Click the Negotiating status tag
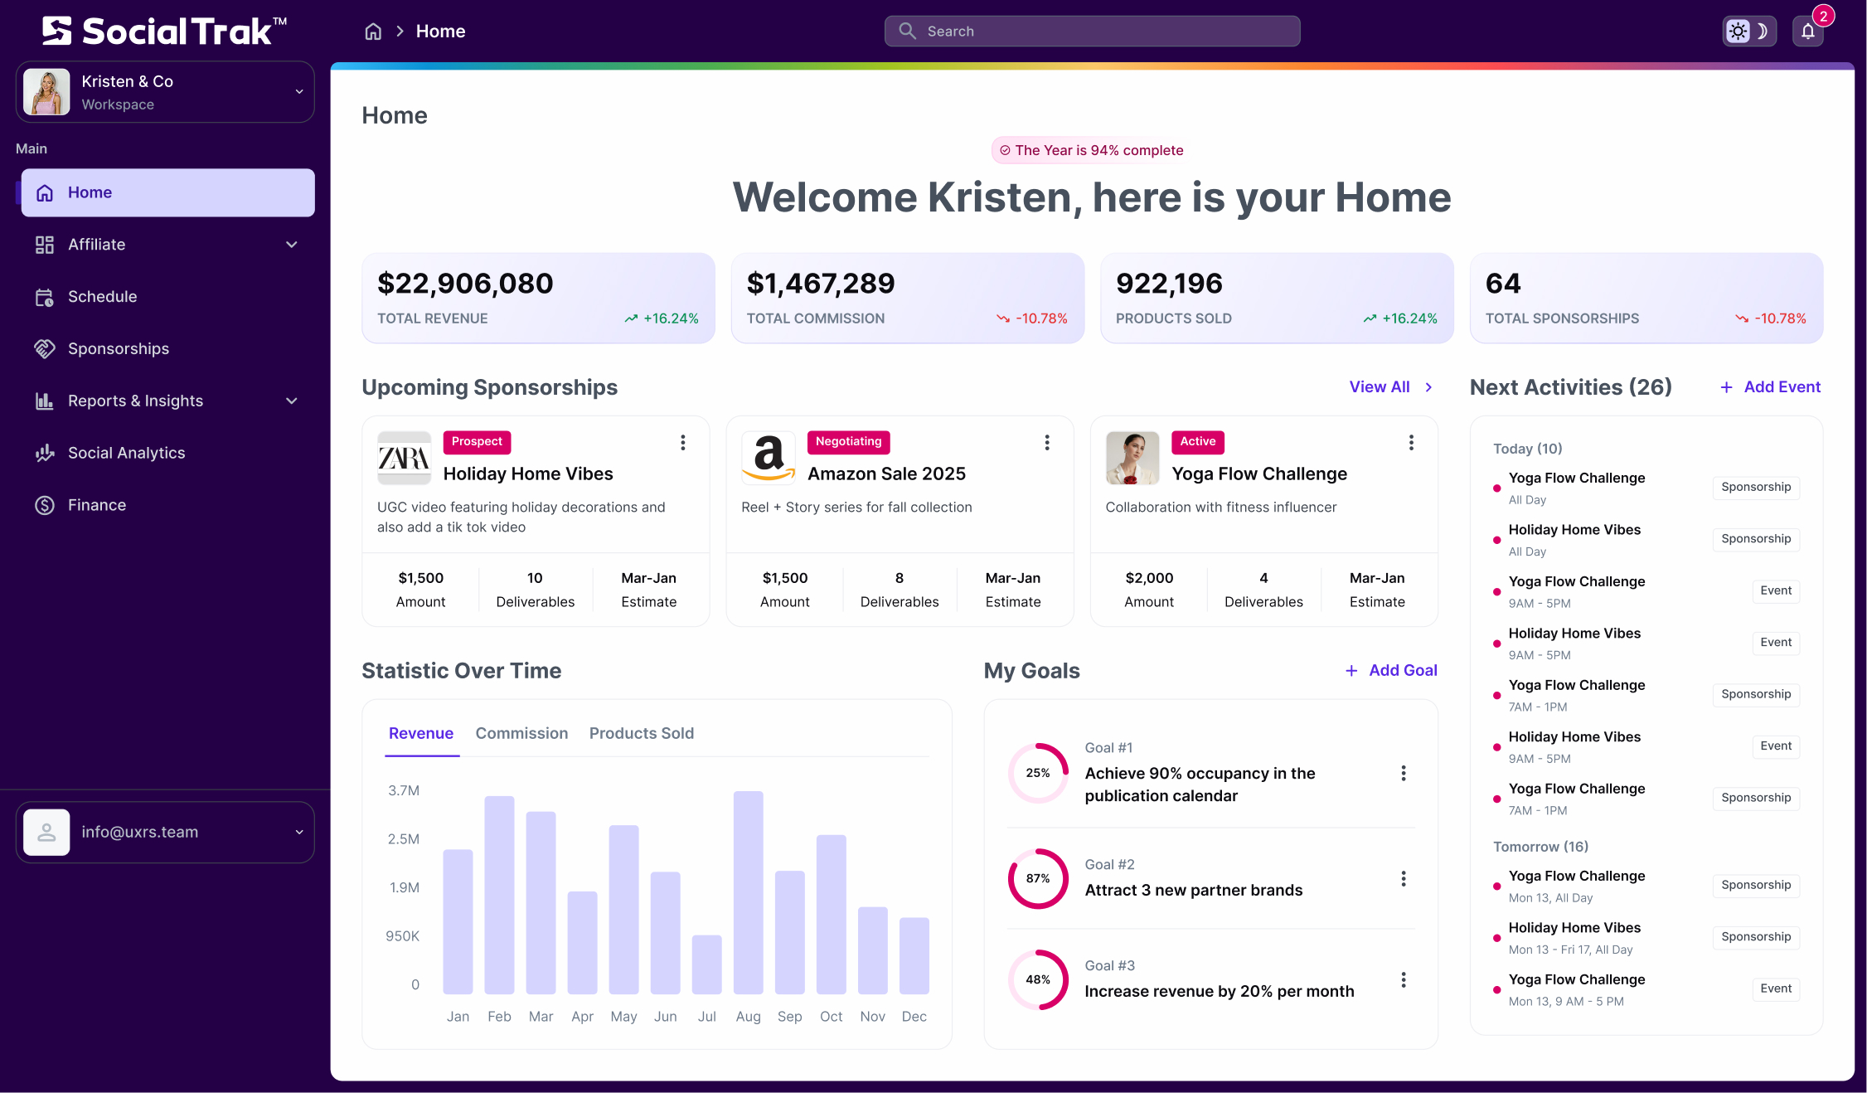The image size is (1867, 1093). click(848, 442)
